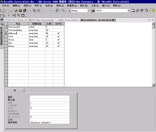Switch to the dbo.ServiceCall table tab
The width and height of the screenshot is (156, 132).
point(58,20)
